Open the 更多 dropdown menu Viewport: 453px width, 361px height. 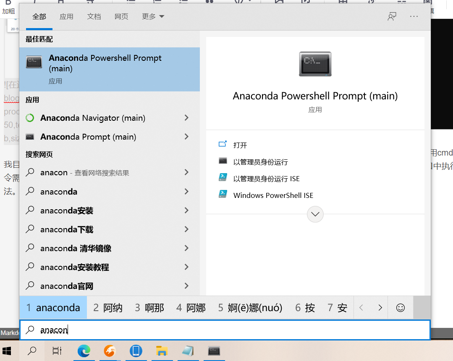153,16
